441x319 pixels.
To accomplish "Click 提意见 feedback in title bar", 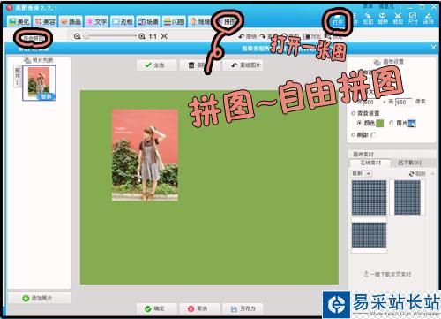I will coord(386,6).
